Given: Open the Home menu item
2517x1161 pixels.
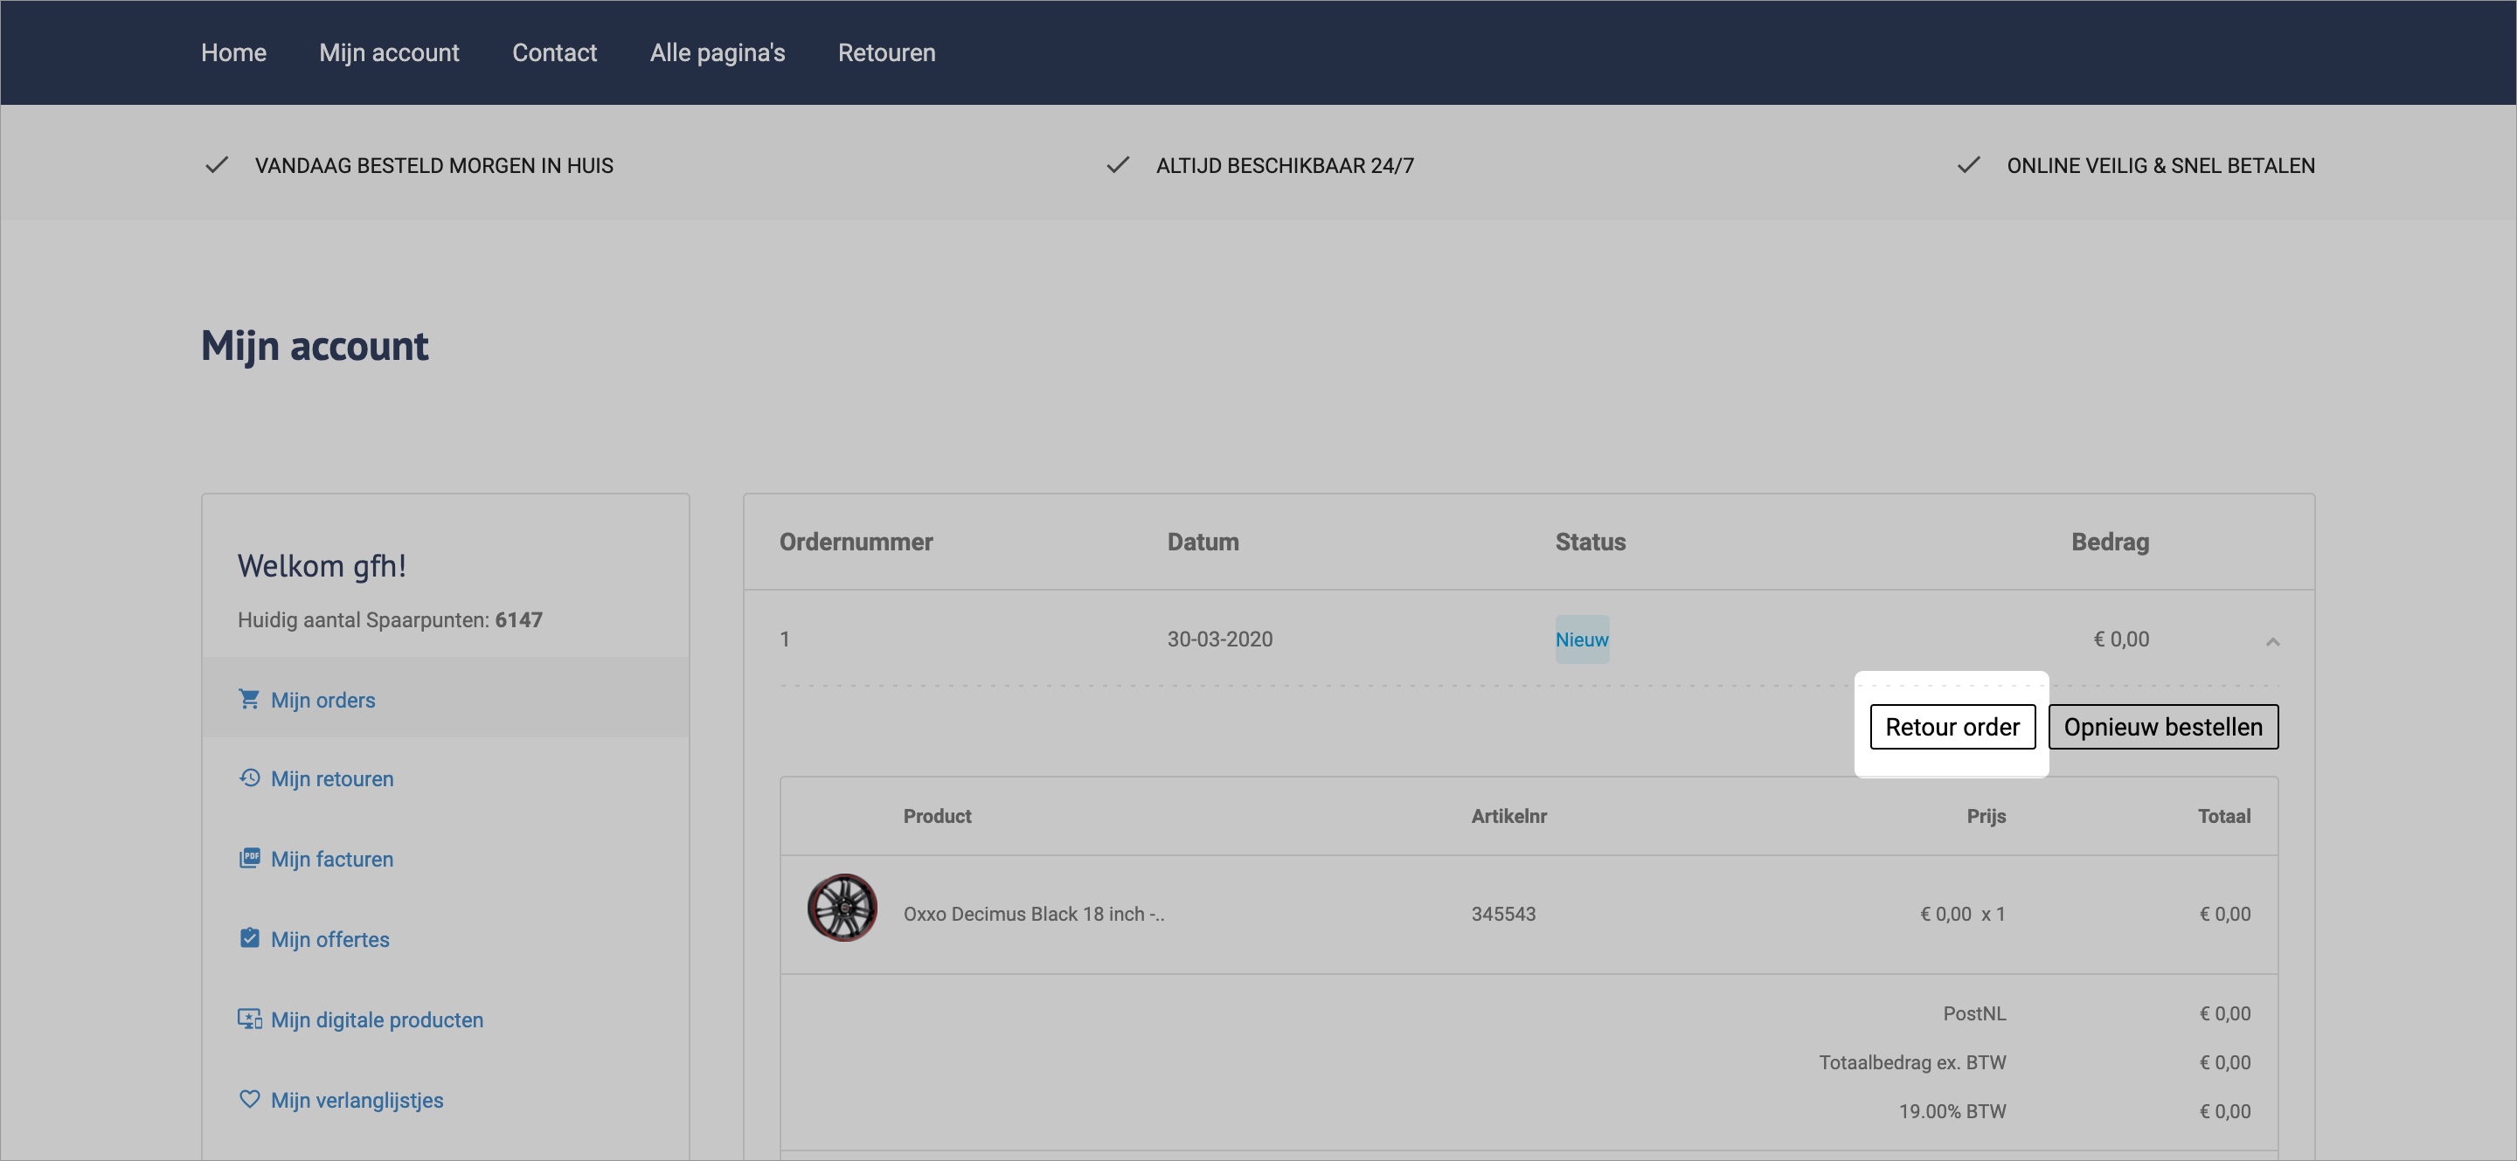Looking at the screenshot, I should pos(233,52).
